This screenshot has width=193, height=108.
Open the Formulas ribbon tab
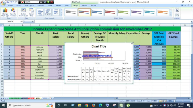point(41,6)
